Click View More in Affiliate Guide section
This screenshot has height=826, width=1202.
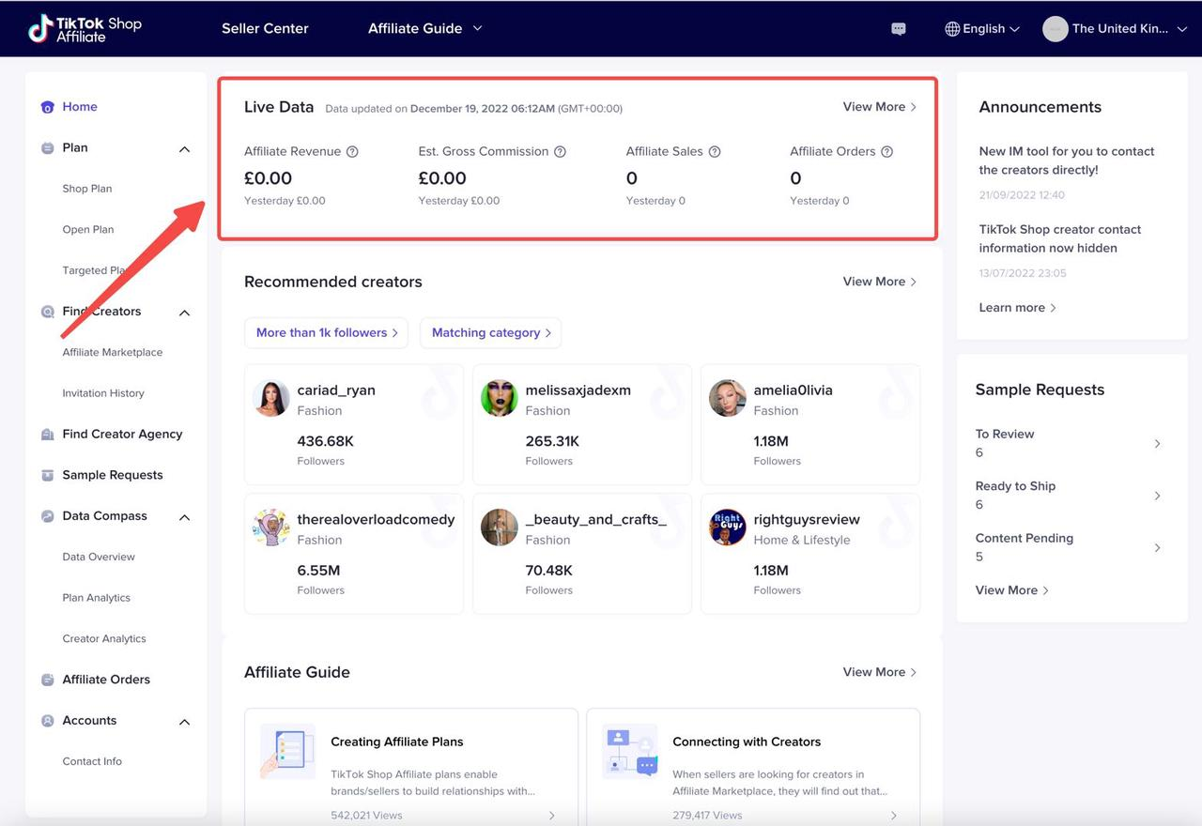(880, 672)
